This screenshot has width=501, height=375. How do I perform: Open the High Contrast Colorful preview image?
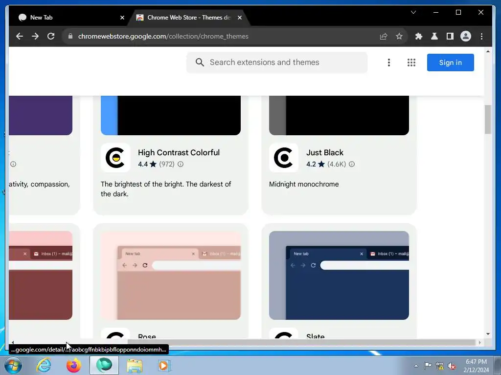(171, 115)
